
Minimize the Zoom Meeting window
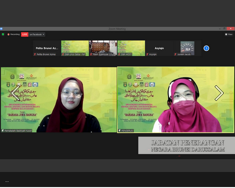click(219, 29)
